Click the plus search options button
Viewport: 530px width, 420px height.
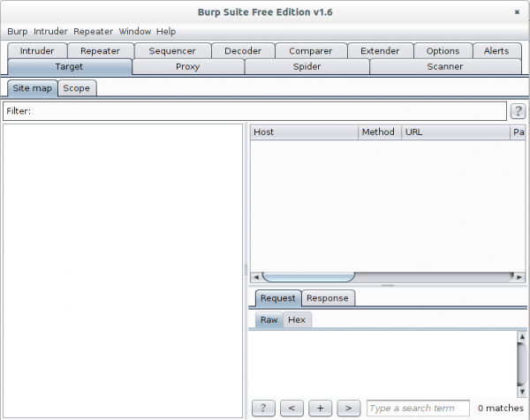point(320,409)
